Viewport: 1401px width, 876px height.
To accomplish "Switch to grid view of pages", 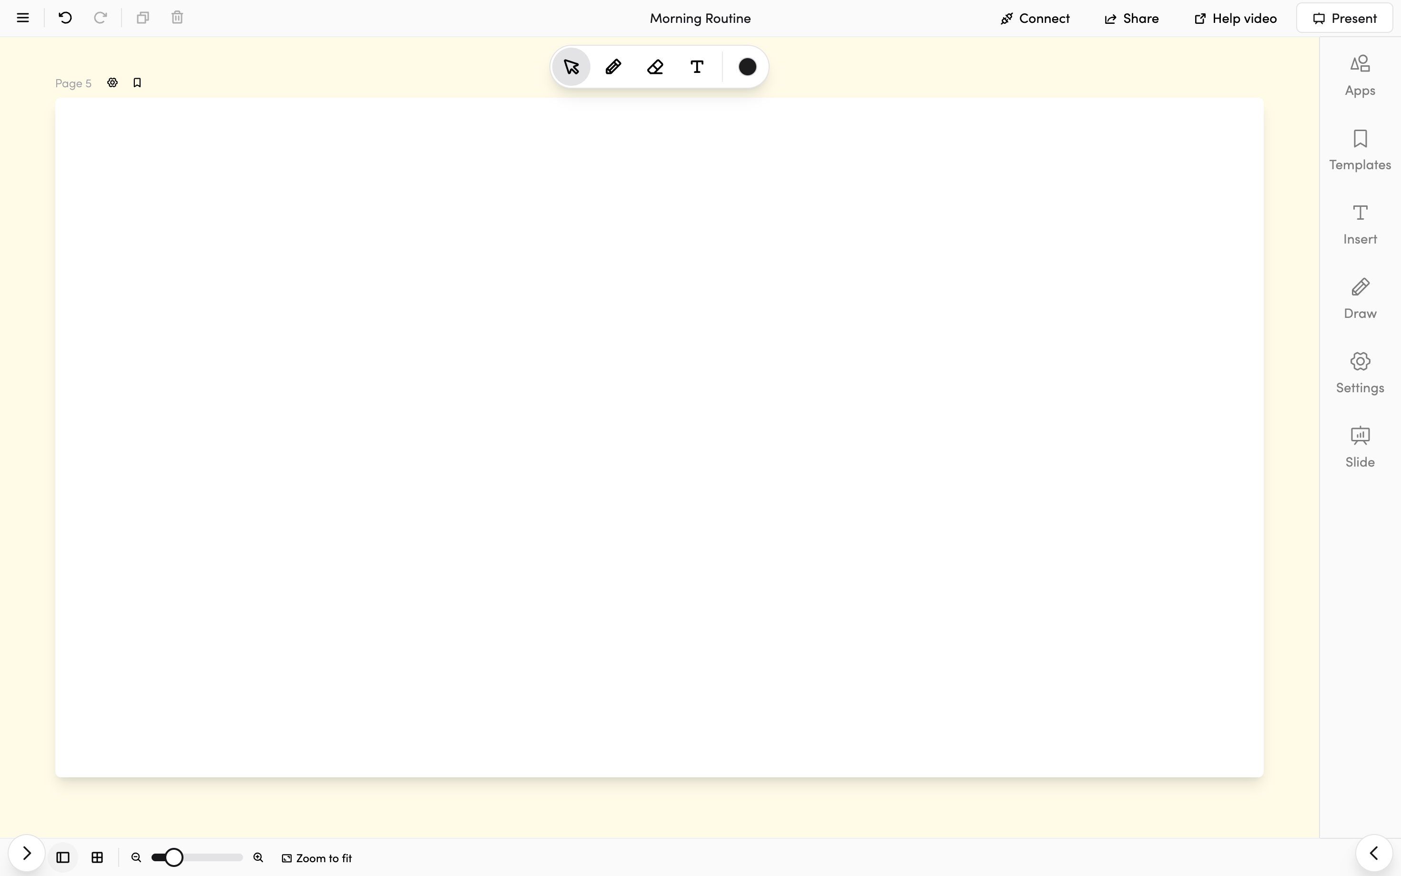I will click(97, 857).
